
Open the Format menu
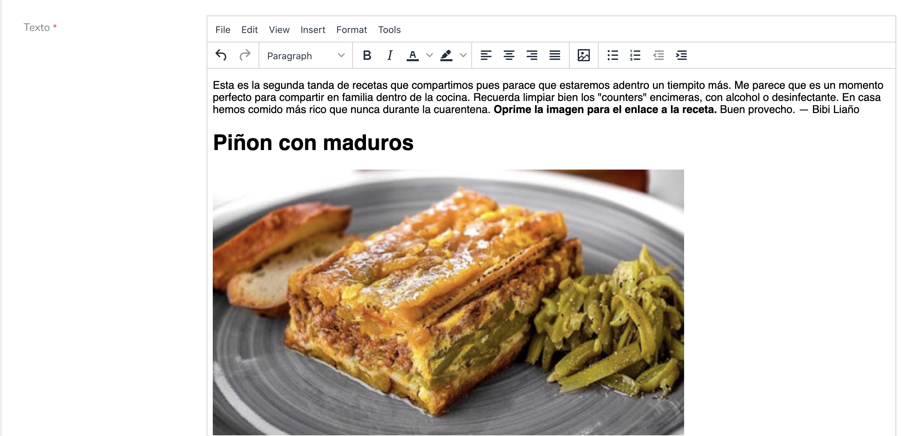pyautogui.click(x=351, y=30)
